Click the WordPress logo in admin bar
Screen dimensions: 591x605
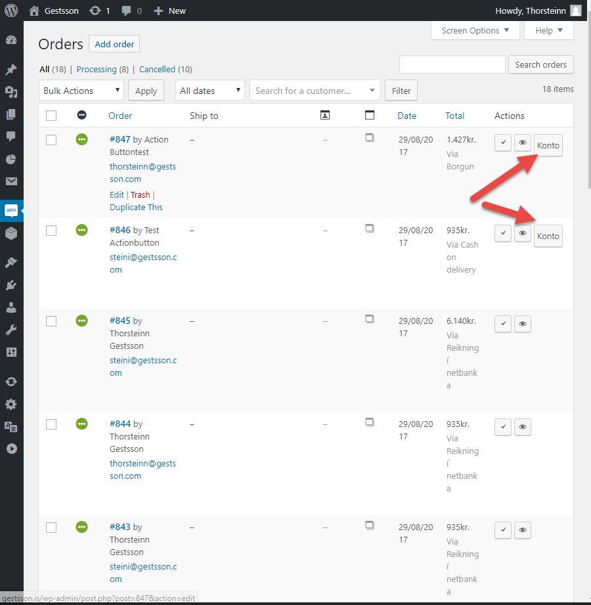(x=12, y=11)
